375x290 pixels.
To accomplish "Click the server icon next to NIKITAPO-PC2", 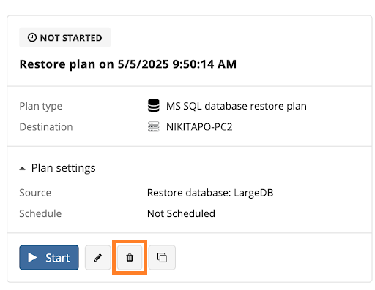I will pyautogui.click(x=154, y=126).
